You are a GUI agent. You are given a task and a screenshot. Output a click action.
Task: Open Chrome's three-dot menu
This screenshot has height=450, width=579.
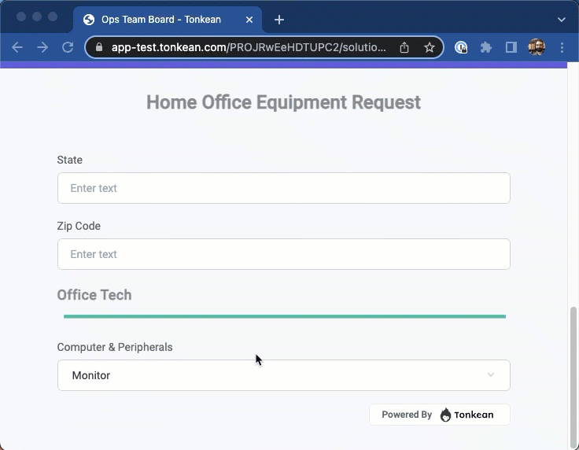pos(562,47)
